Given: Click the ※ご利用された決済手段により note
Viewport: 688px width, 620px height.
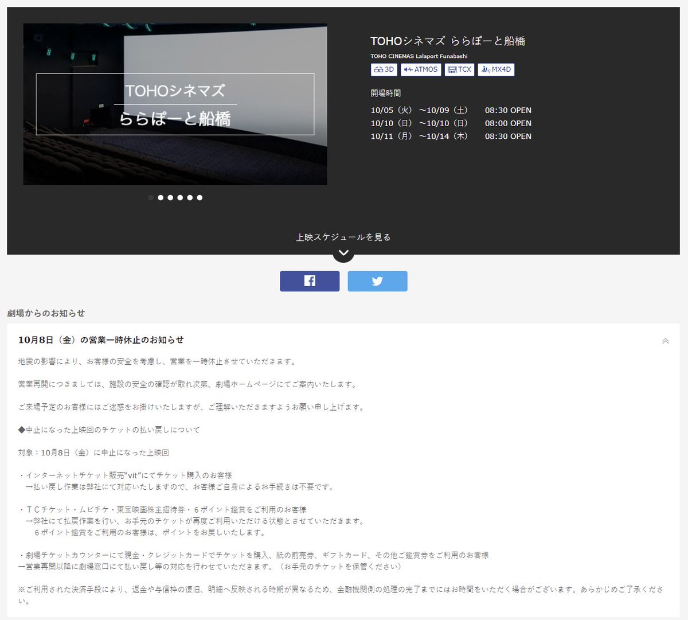Looking at the screenshot, I should point(341,595).
